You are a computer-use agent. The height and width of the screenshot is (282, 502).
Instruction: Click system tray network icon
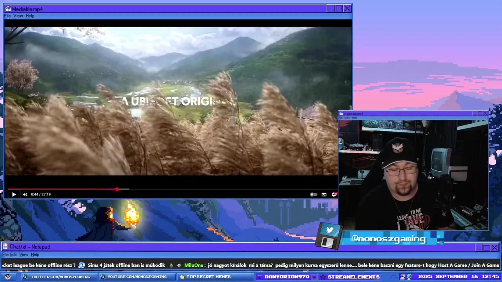[409, 277]
